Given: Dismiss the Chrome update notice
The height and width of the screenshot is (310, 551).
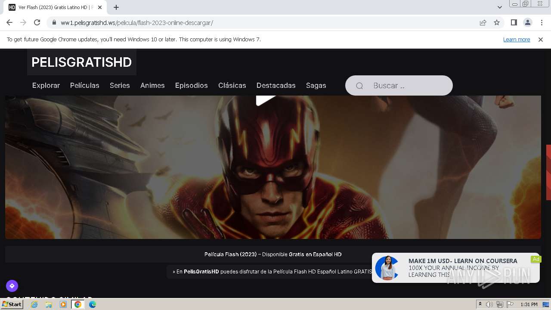Looking at the screenshot, I should 541,39.
